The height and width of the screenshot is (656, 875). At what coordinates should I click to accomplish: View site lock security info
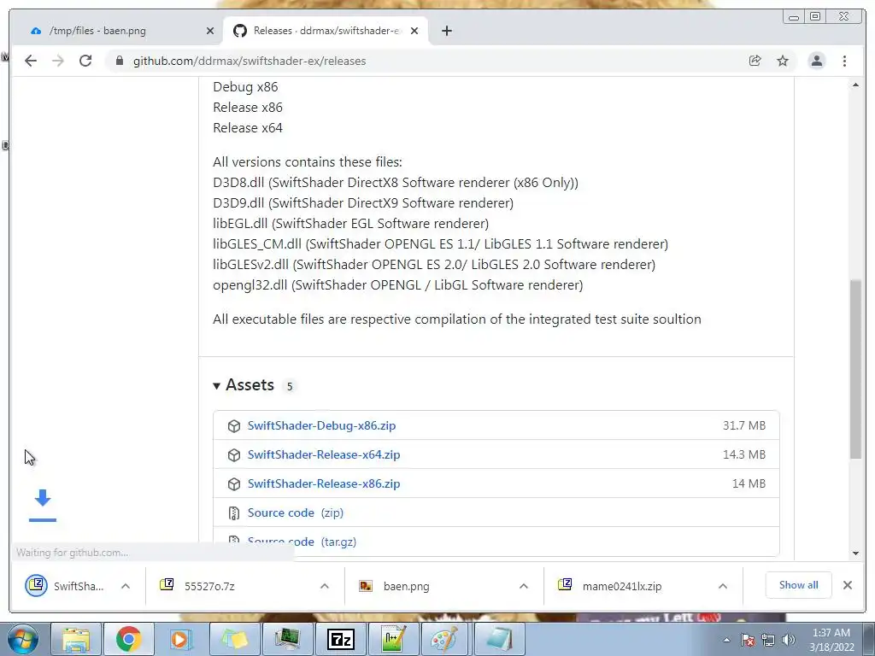click(119, 61)
